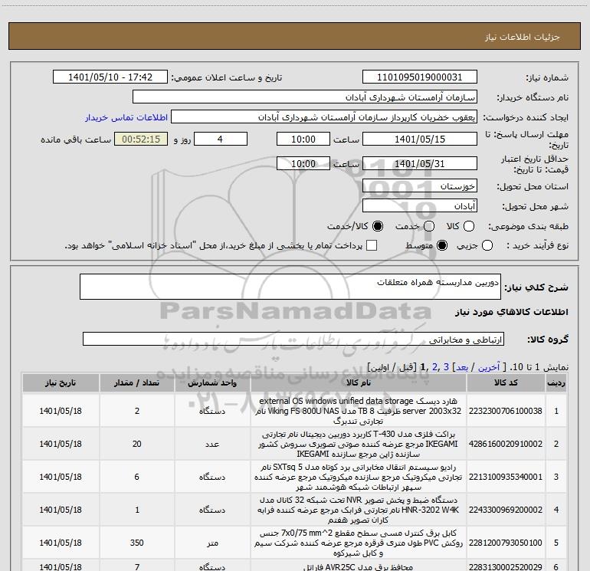The height and width of the screenshot is (571, 590).
Task: Select item code 2232300706100038
Action: click(506, 411)
